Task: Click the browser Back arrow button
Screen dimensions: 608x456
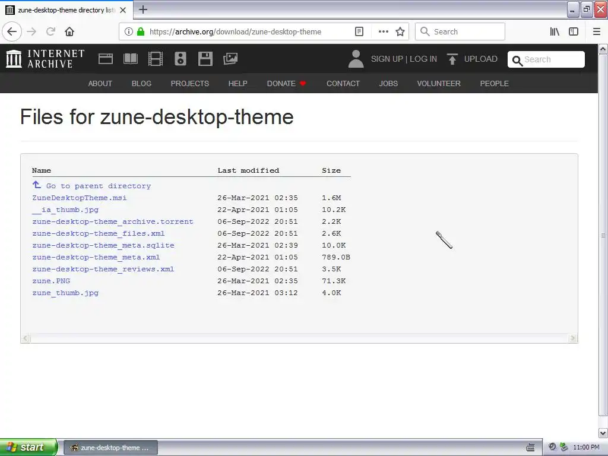Action: (12, 31)
